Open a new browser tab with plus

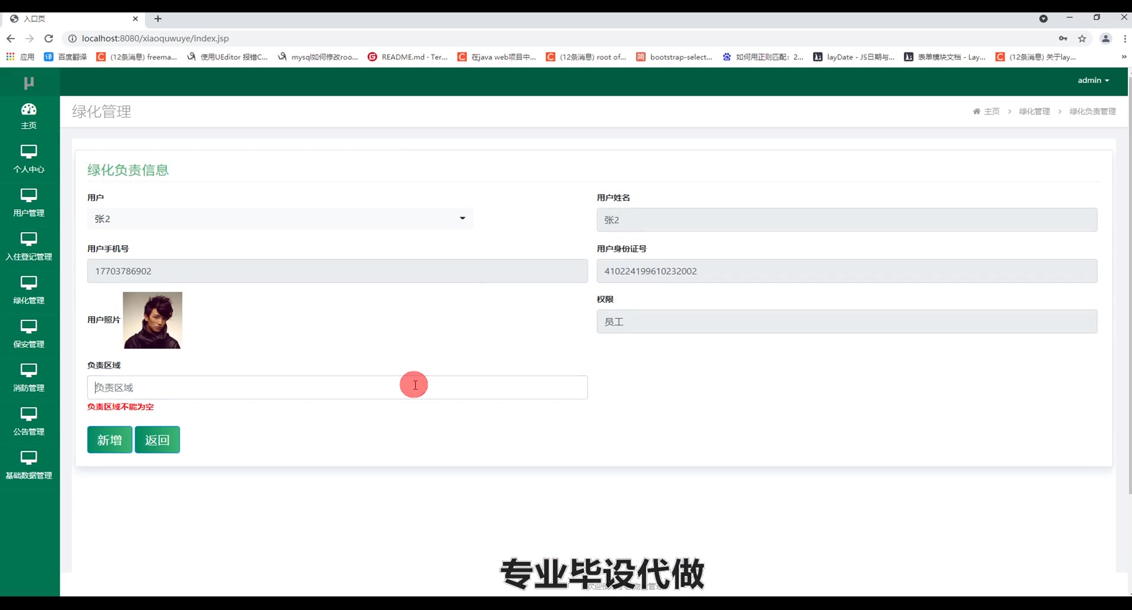coord(158,19)
